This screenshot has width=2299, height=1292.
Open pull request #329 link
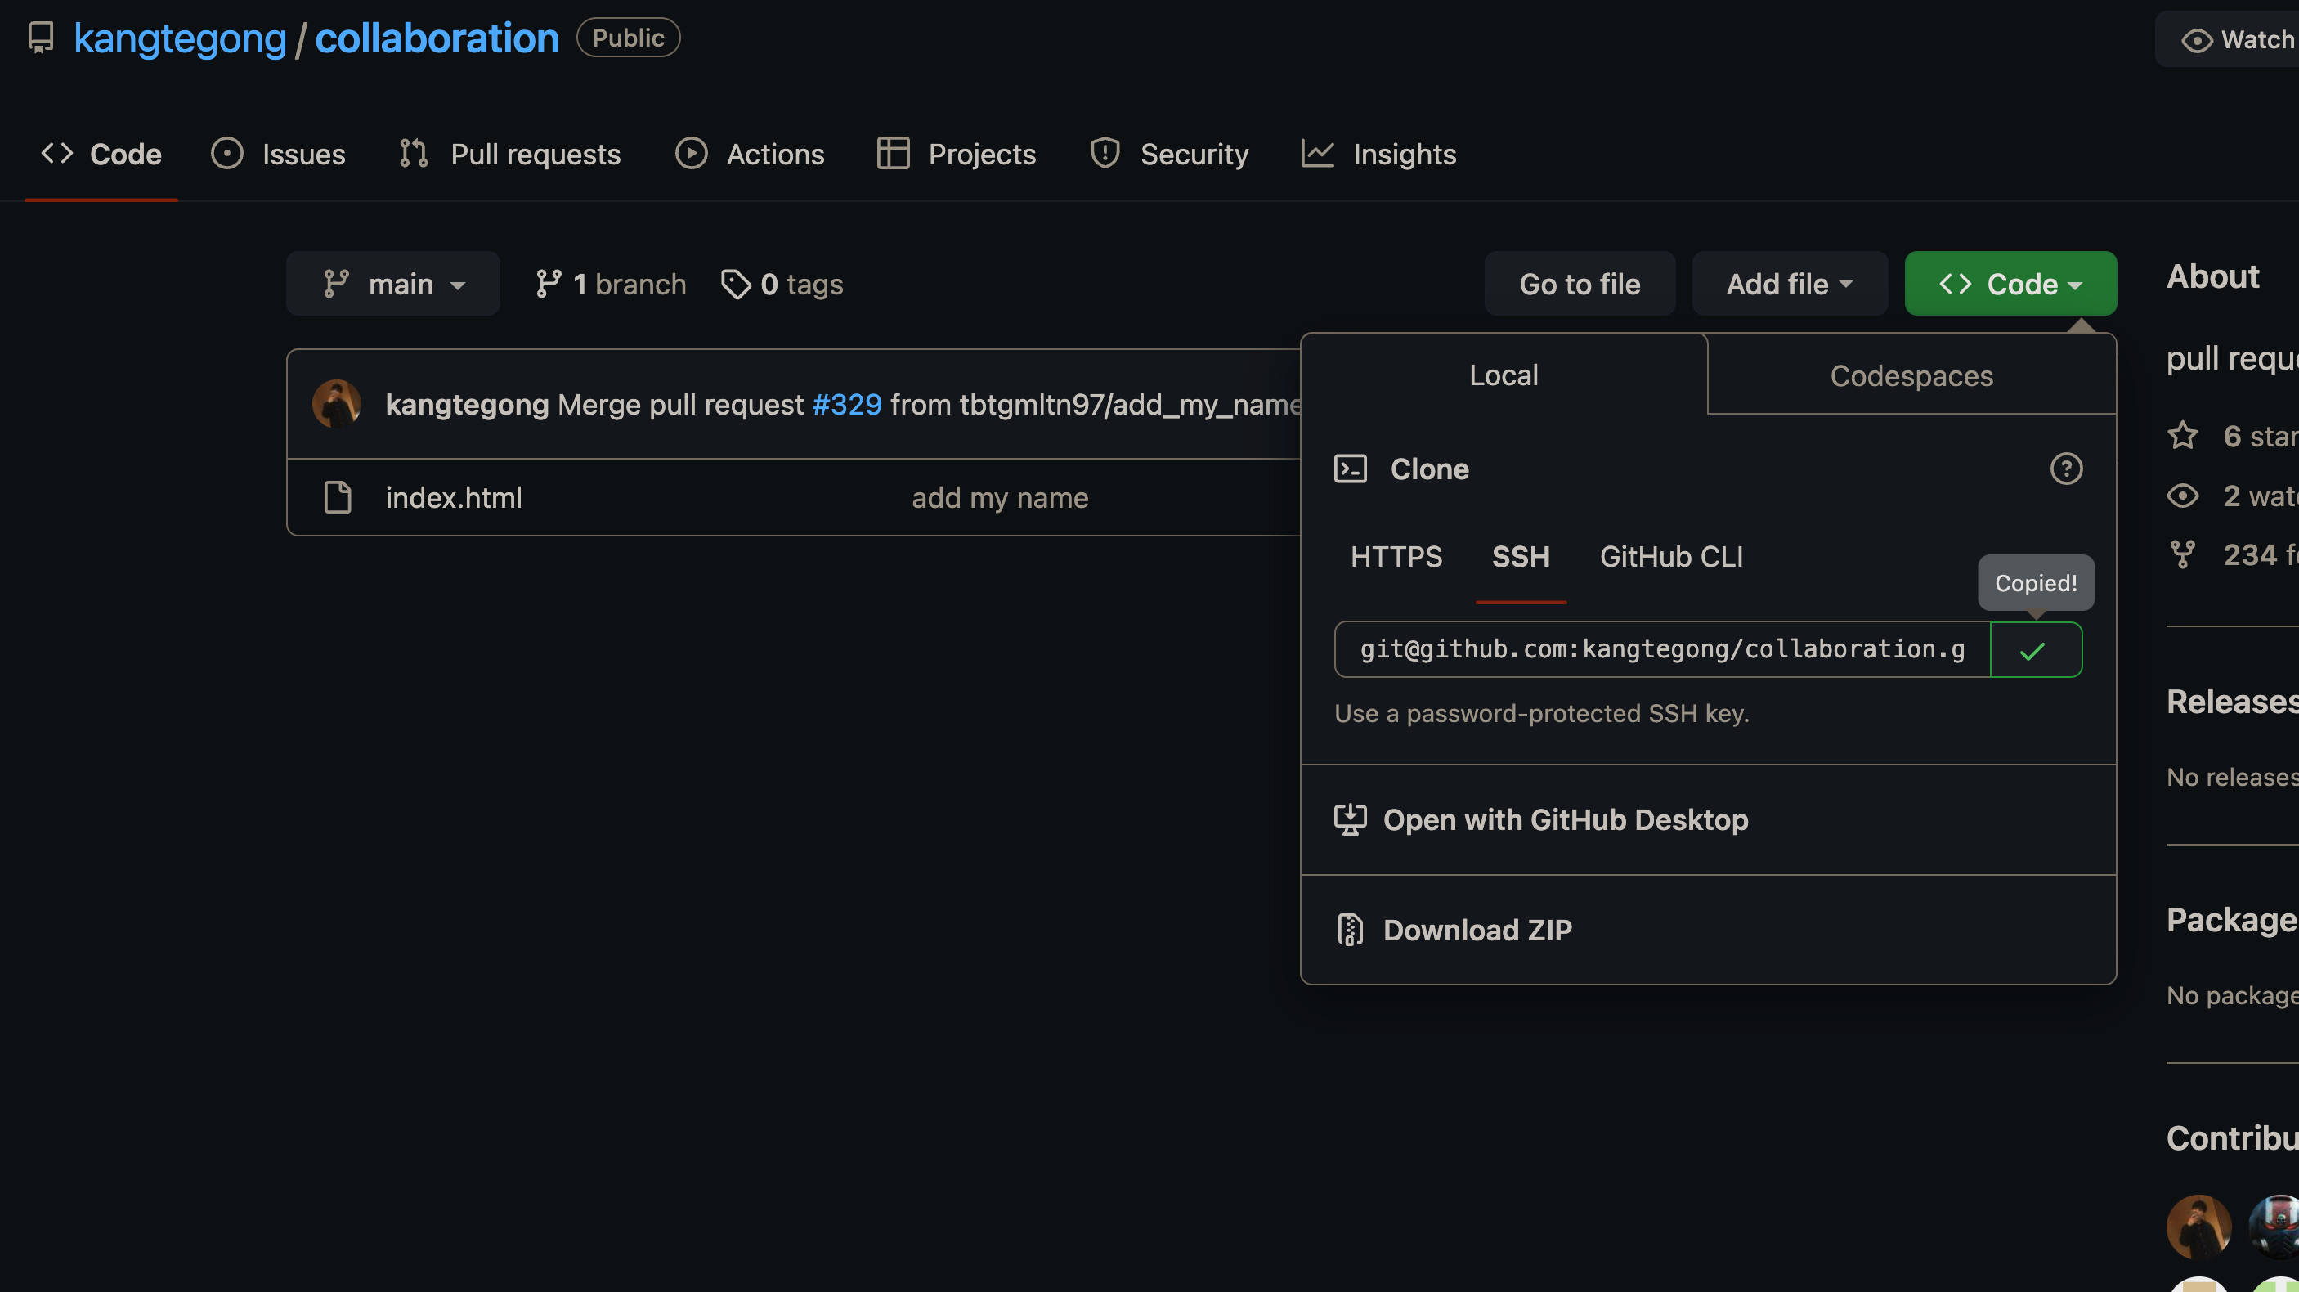click(x=846, y=405)
